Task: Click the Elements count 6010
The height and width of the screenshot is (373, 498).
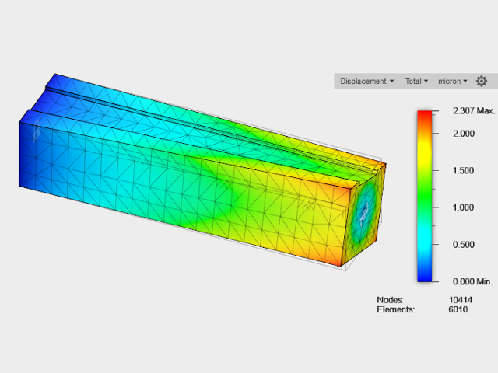Action: pos(458,309)
